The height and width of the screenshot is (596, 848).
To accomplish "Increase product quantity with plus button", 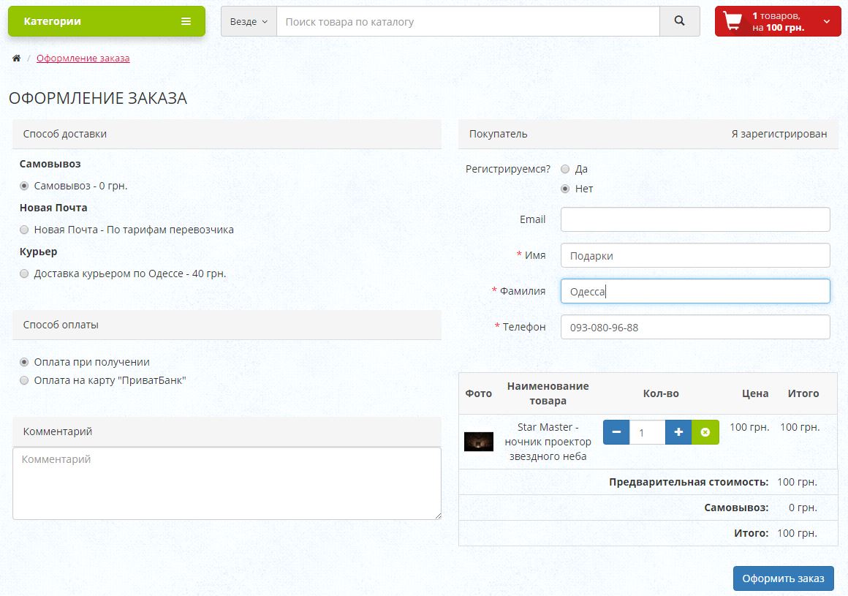I will click(678, 432).
